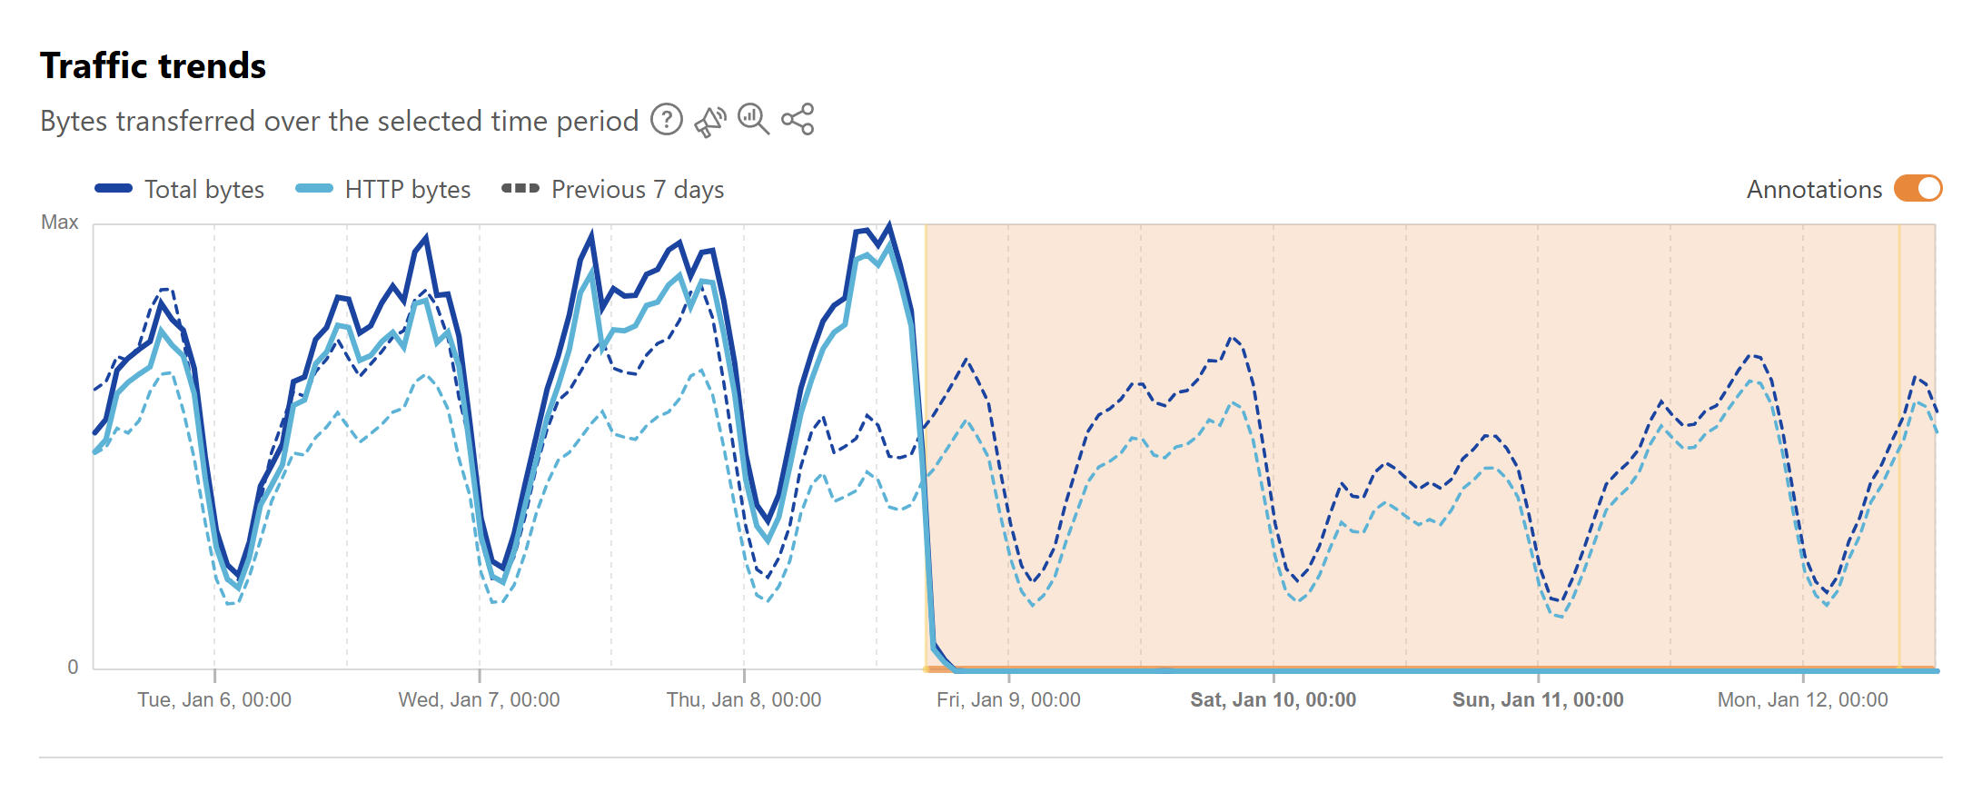Toggle HTTP bytes legend label
Screen dimensions: 1982x792
pos(408,189)
